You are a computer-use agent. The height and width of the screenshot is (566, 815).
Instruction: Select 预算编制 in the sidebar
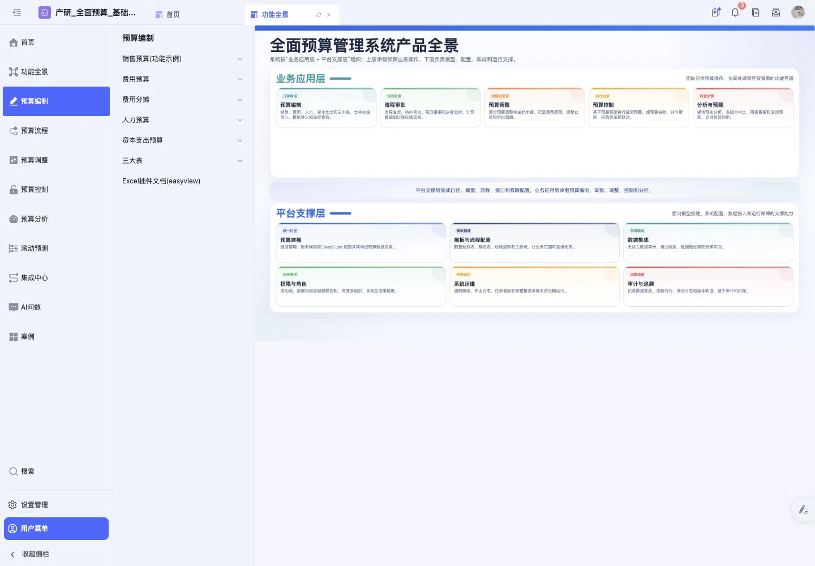pyautogui.click(x=56, y=101)
